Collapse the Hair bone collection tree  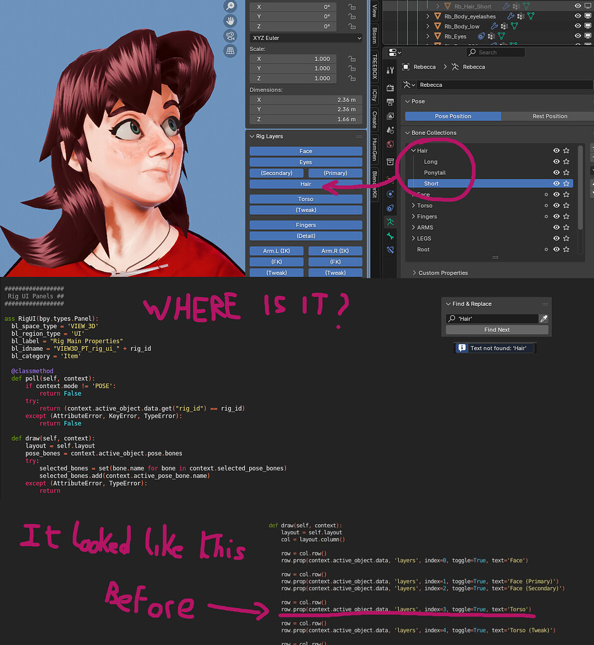413,151
